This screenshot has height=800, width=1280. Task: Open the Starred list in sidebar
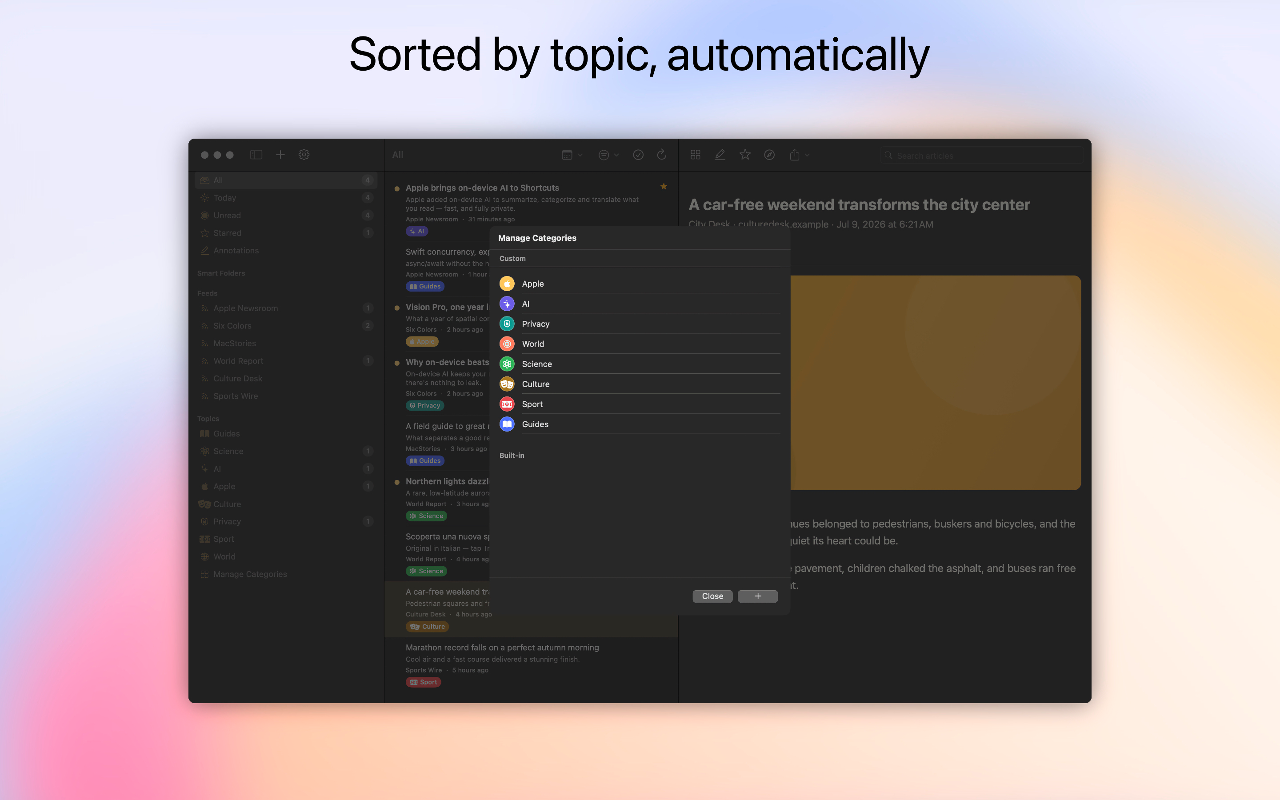pos(286,233)
